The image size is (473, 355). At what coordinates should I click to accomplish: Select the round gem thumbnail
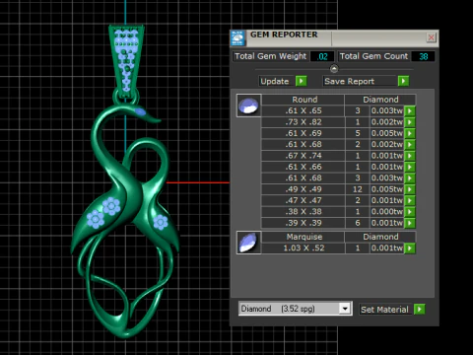248,106
